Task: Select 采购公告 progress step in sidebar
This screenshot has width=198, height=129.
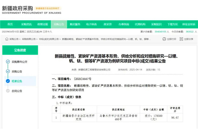Action: [x=17, y=71]
